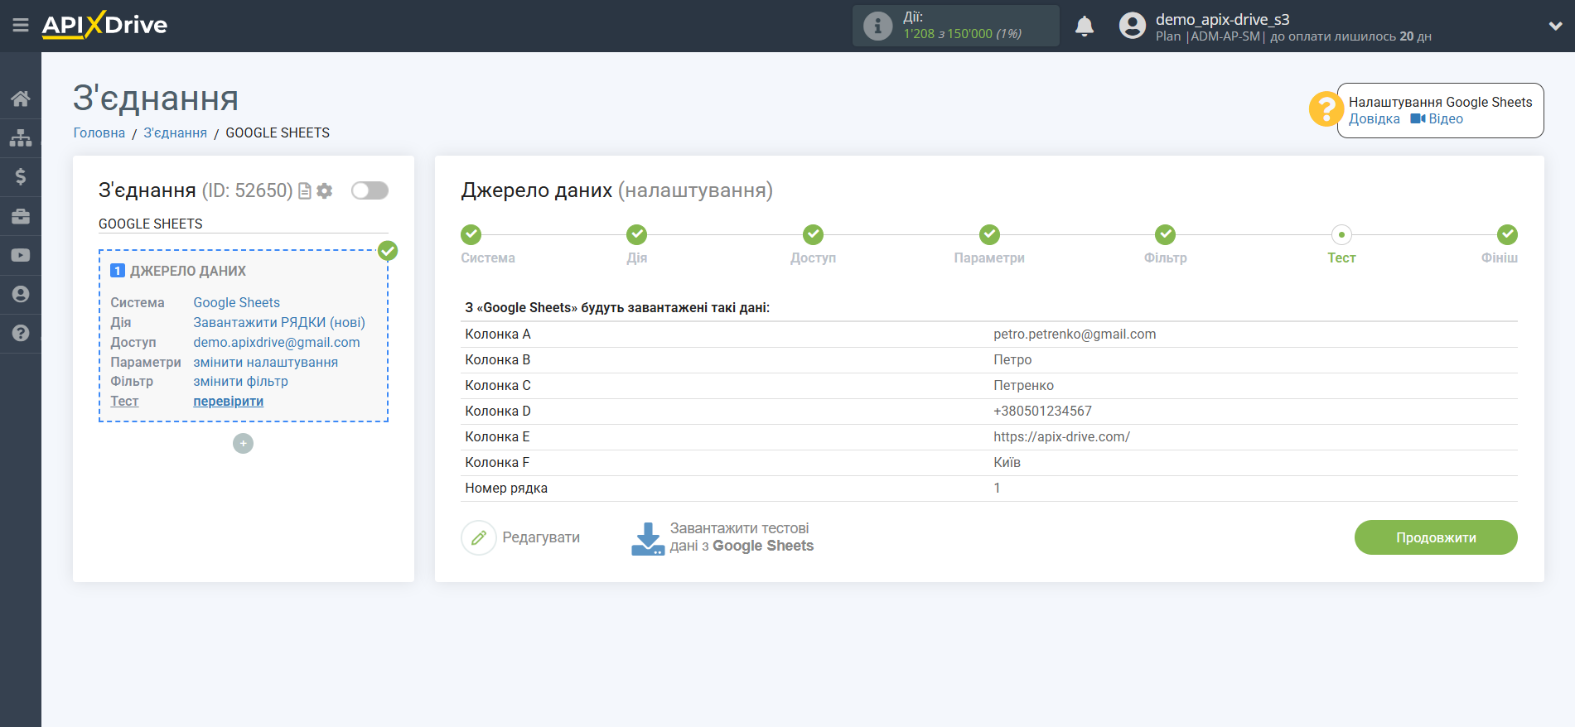Image resolution: width=1575 pixels, height=727 pixels.
Task: Click the ДЖЕРЕЛО ДАНИХ block header
Action: 188,271
